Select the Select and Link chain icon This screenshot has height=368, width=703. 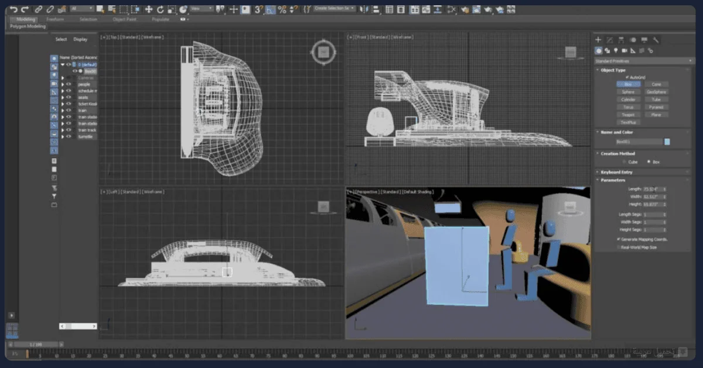click(38, 9)
